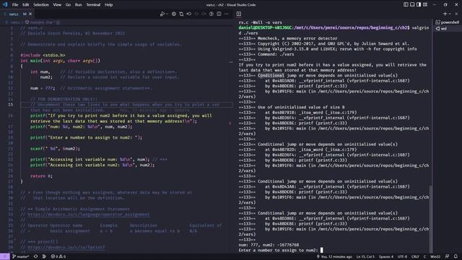Open the Terminal menu
Screen dimensions: 462x260
coord(93,5)
